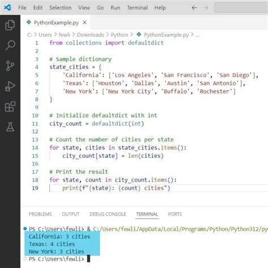Open the Run menu
This screenshot has height=268, width=268.
(x=115, y=8)
